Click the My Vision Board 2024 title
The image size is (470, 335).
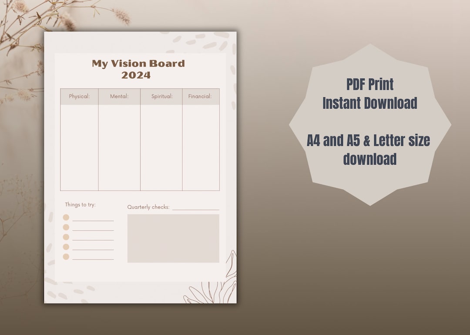(x=138, y=69)
